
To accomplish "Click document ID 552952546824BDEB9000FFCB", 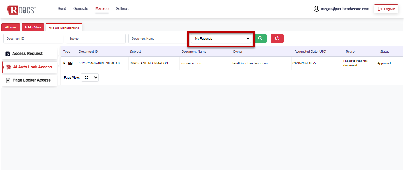I will (x=99, y=63).
